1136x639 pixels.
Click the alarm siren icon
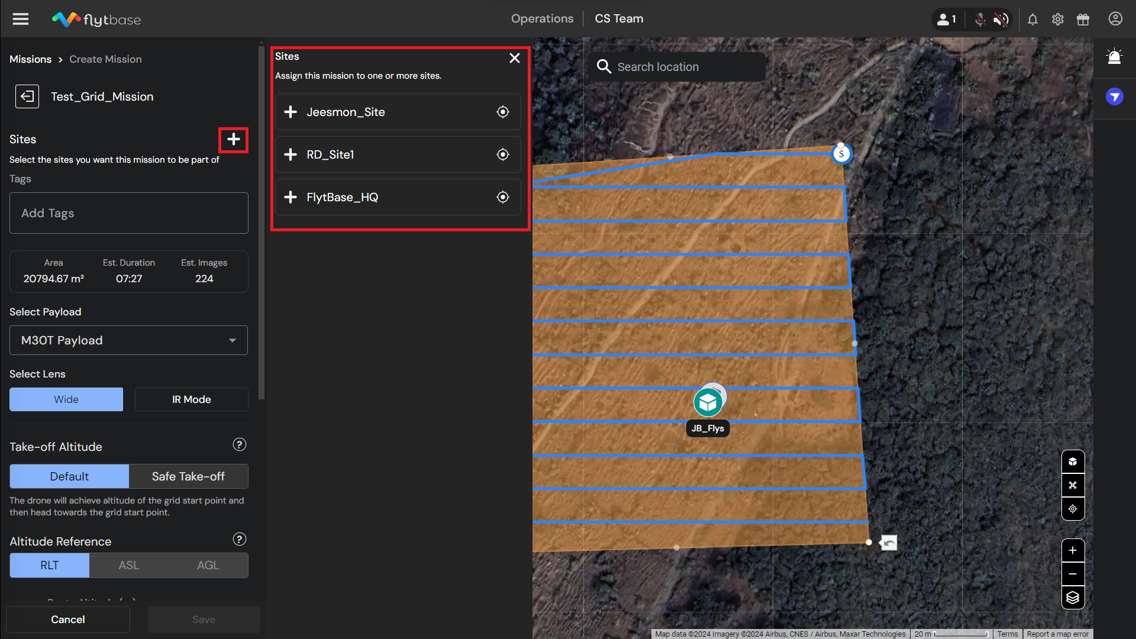pos(1114,57)
